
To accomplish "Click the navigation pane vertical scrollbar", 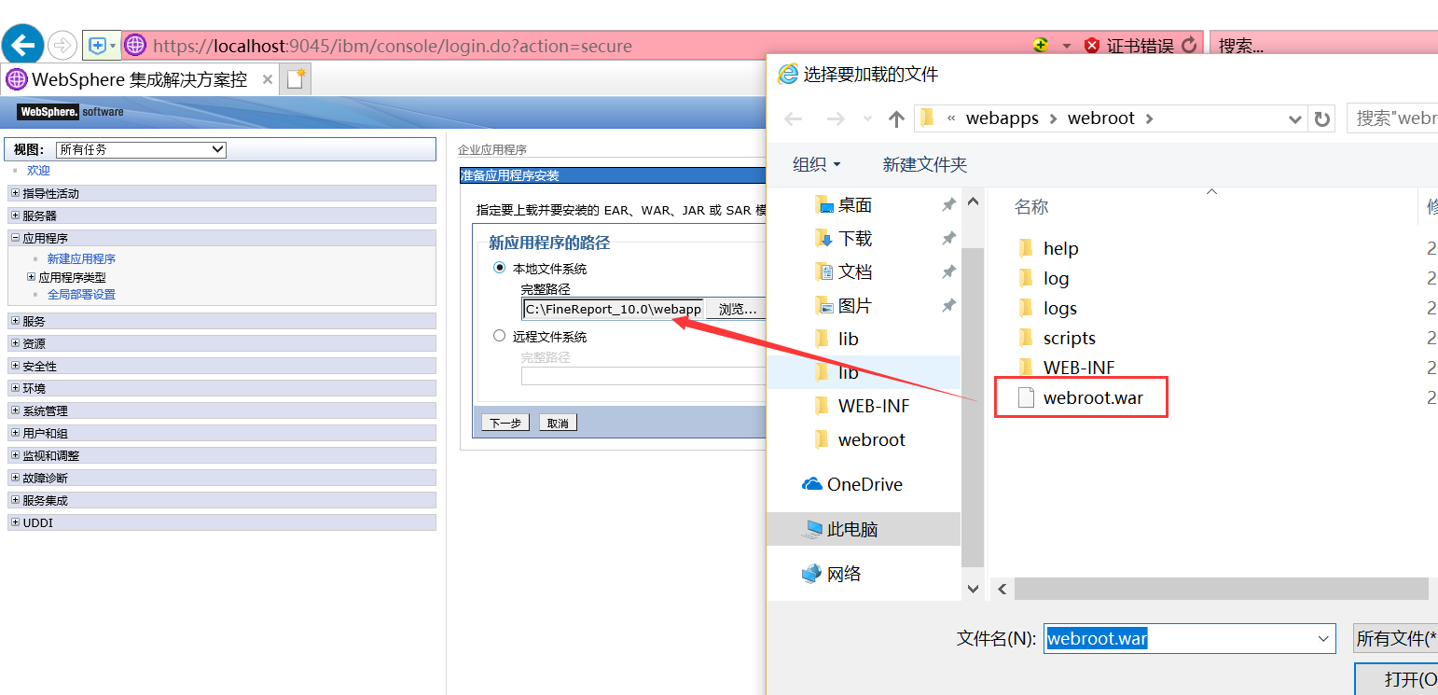I will pyautogui.click(x=973, y=408).
